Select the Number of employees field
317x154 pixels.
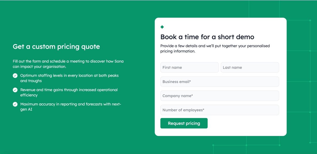coord(220,110)
